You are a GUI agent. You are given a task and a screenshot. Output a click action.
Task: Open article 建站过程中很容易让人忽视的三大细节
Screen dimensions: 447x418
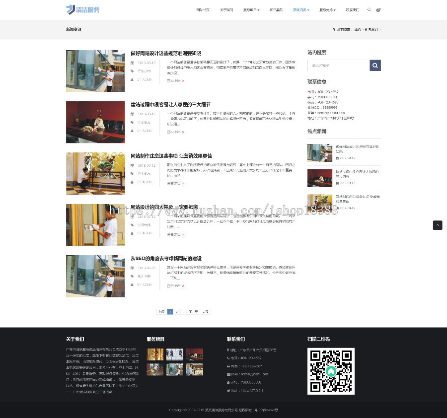click(170, 105)
